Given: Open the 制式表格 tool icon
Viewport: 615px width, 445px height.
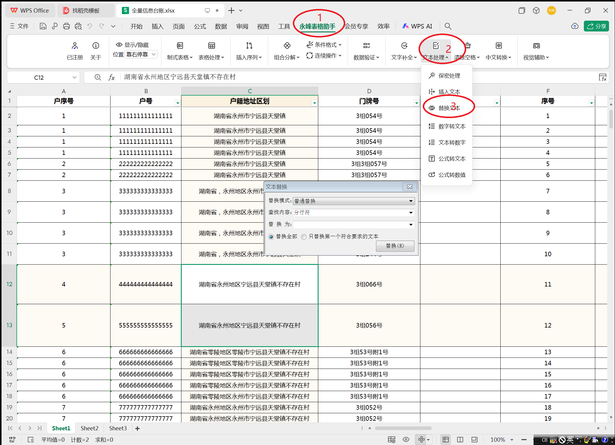Looking at the screenshot, I should point(180,46).
